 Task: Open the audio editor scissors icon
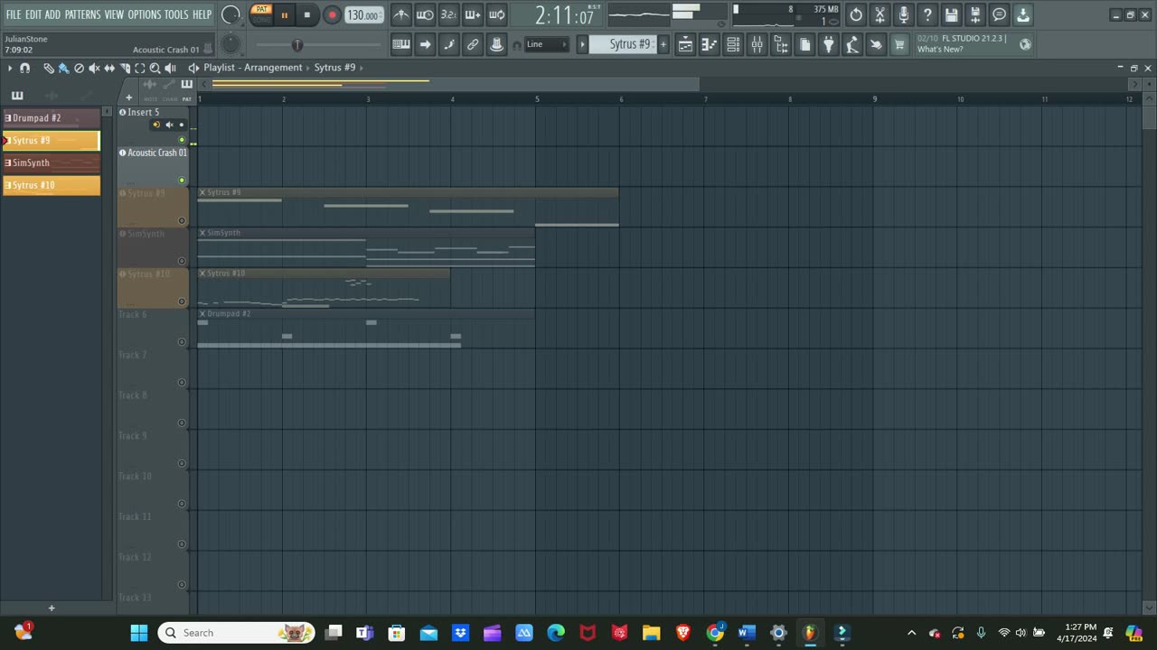[880, 14]
